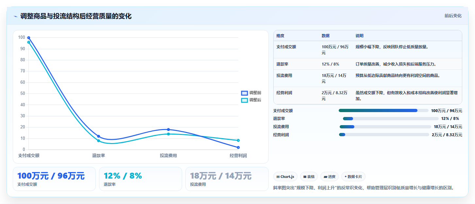Viewport: 475px width, 204px height.
Task: Click the 退款率 x-axis label
Action: click(x=98, y=156)
